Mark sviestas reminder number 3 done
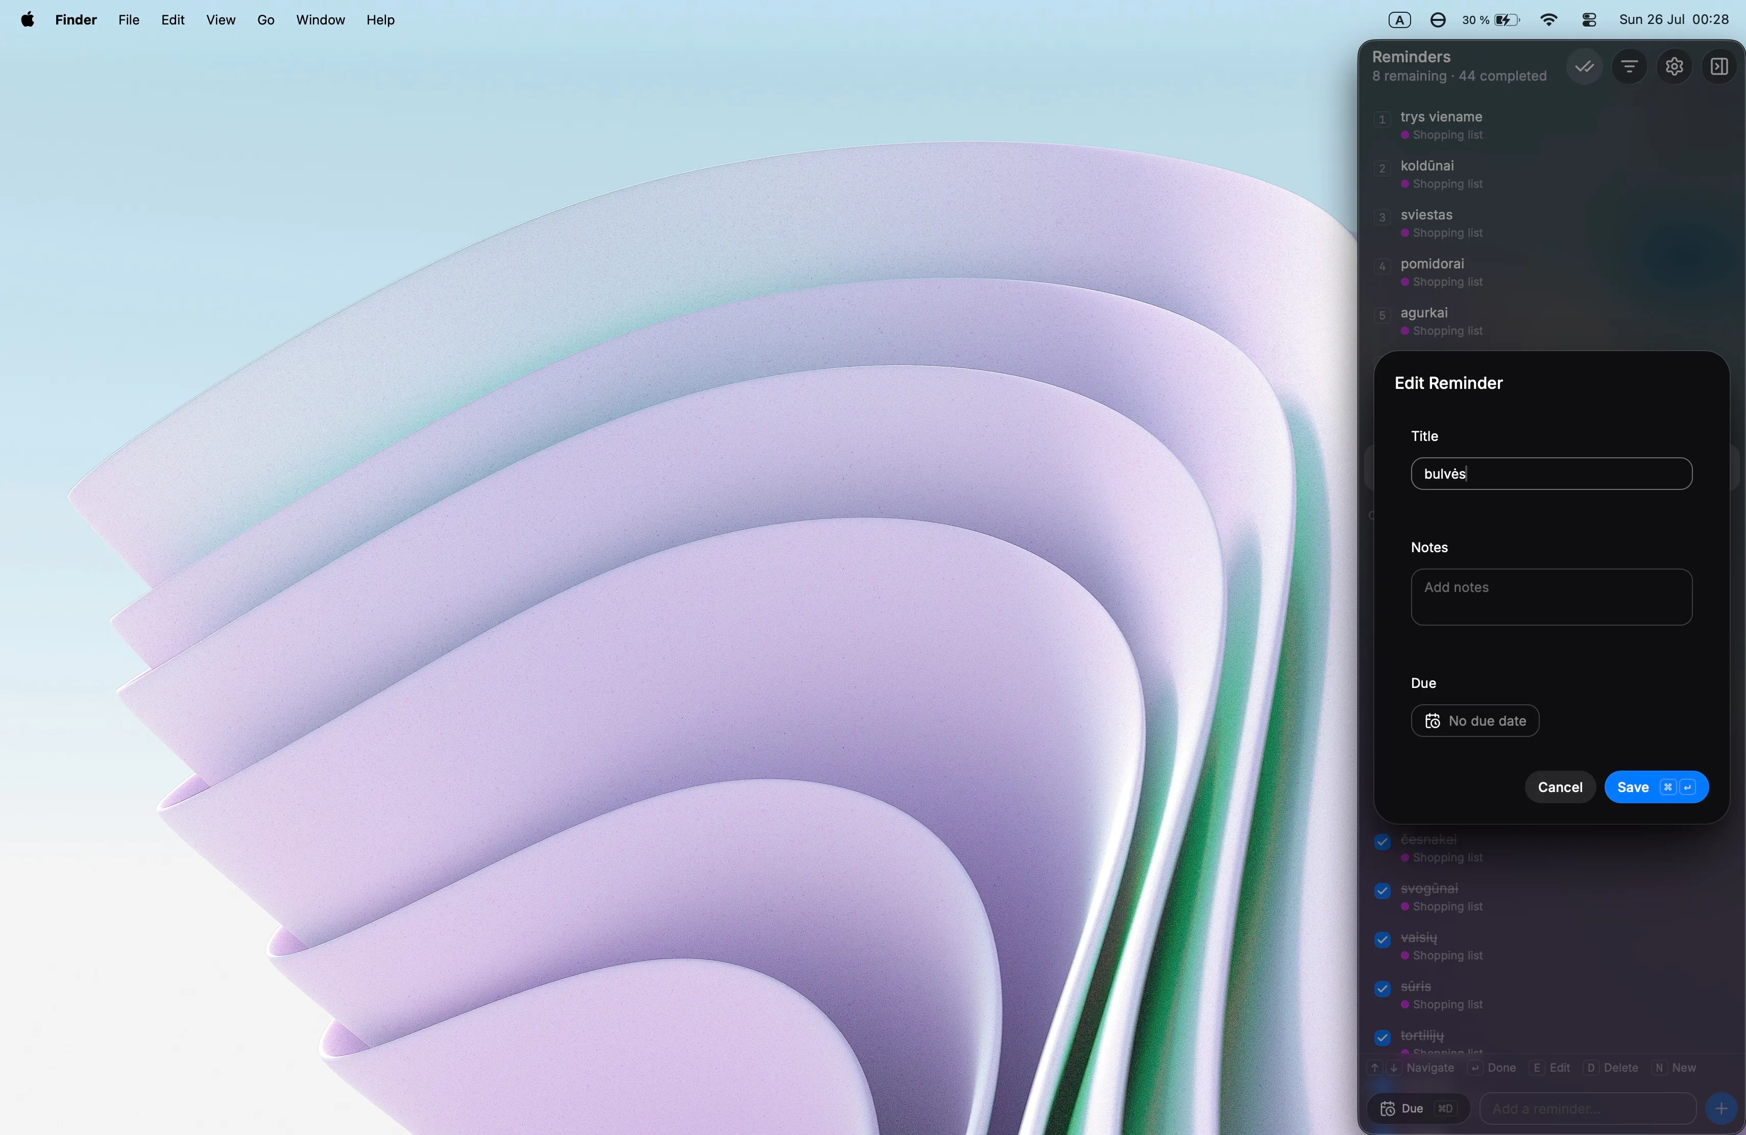This screenshot has width=1746, height=1135. tap(1381, 217)
